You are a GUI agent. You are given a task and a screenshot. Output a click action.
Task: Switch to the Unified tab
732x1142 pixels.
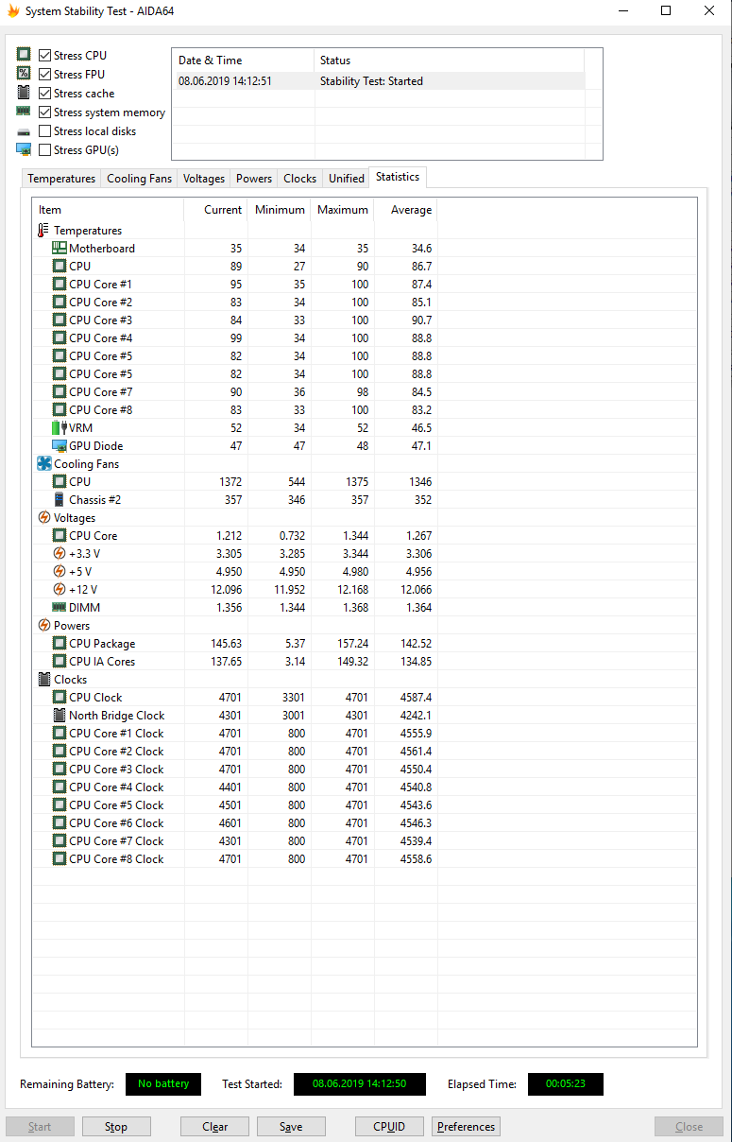pyautogui.click(x=347, y=179)
